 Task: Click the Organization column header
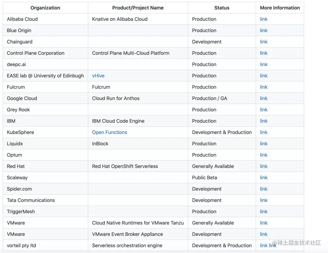pyautogui.click(x=45, y=8)
